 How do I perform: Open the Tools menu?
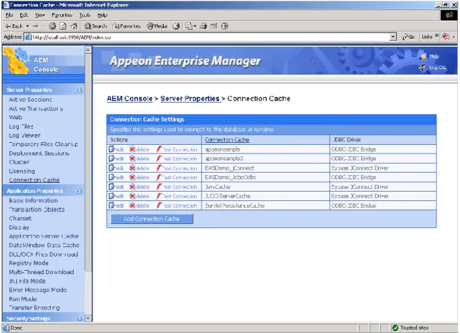(x=85, y=15)
